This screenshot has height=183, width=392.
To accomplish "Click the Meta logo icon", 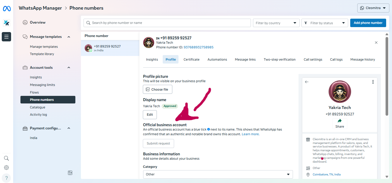I will 7,9.
